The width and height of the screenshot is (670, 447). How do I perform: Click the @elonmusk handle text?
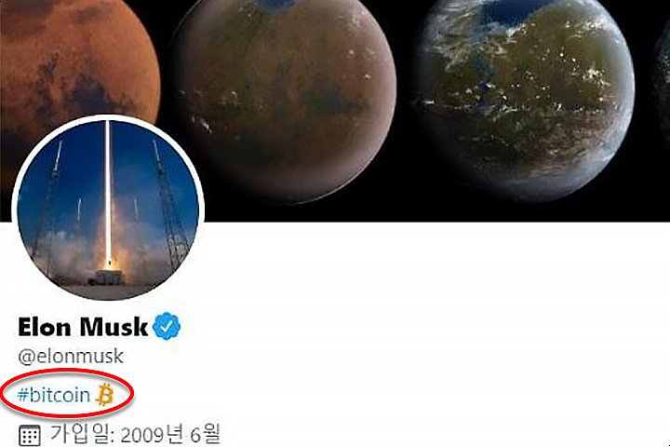point(71,357)
